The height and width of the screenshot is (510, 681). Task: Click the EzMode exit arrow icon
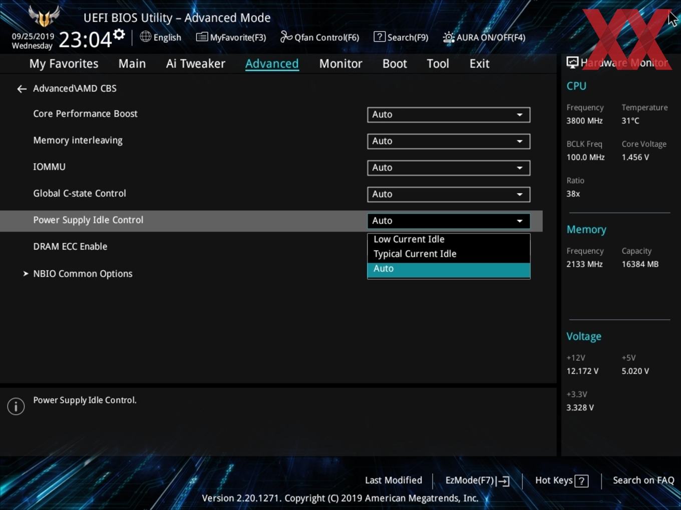(x=504, y=481)
